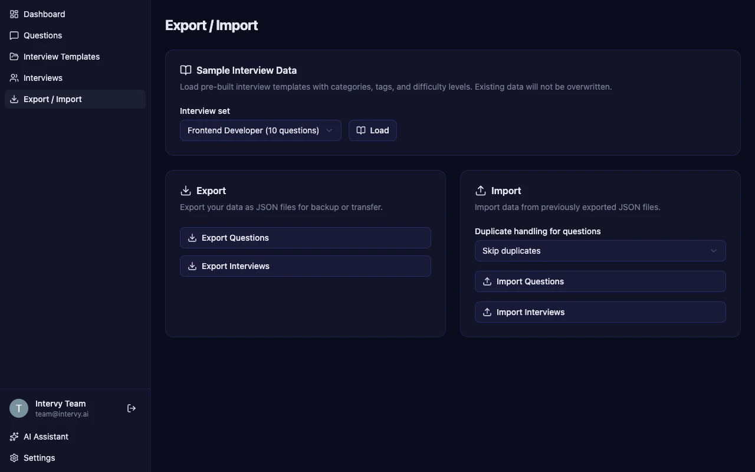Click the book icon beside Sample Interview Data

click(x=185, y=70)
